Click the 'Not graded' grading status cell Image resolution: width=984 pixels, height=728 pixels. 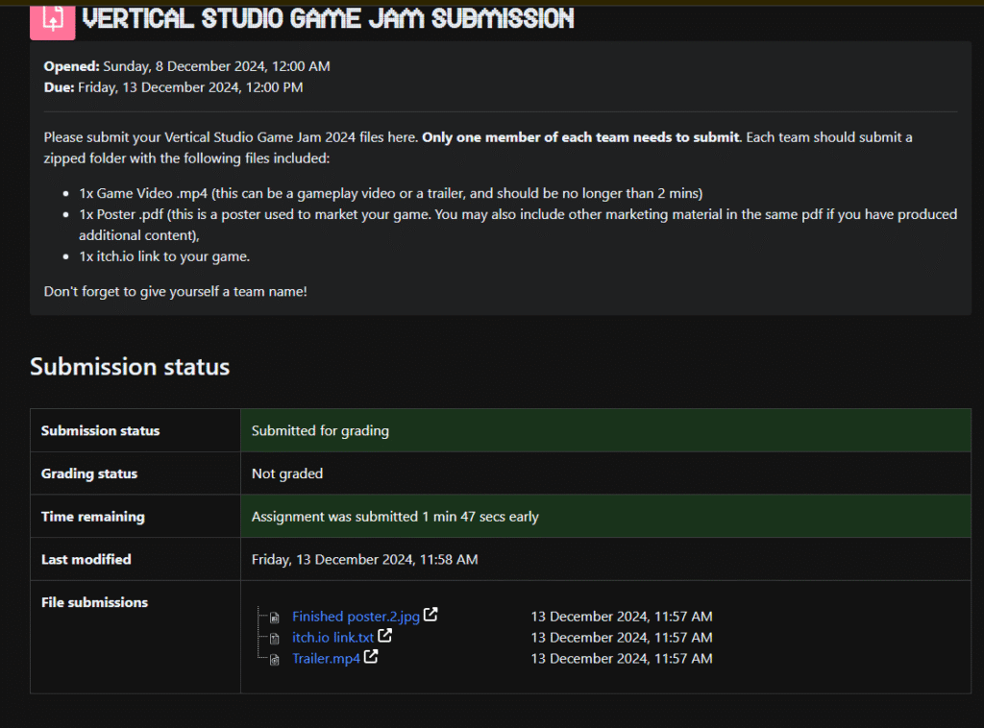click(x=286, y=473)
